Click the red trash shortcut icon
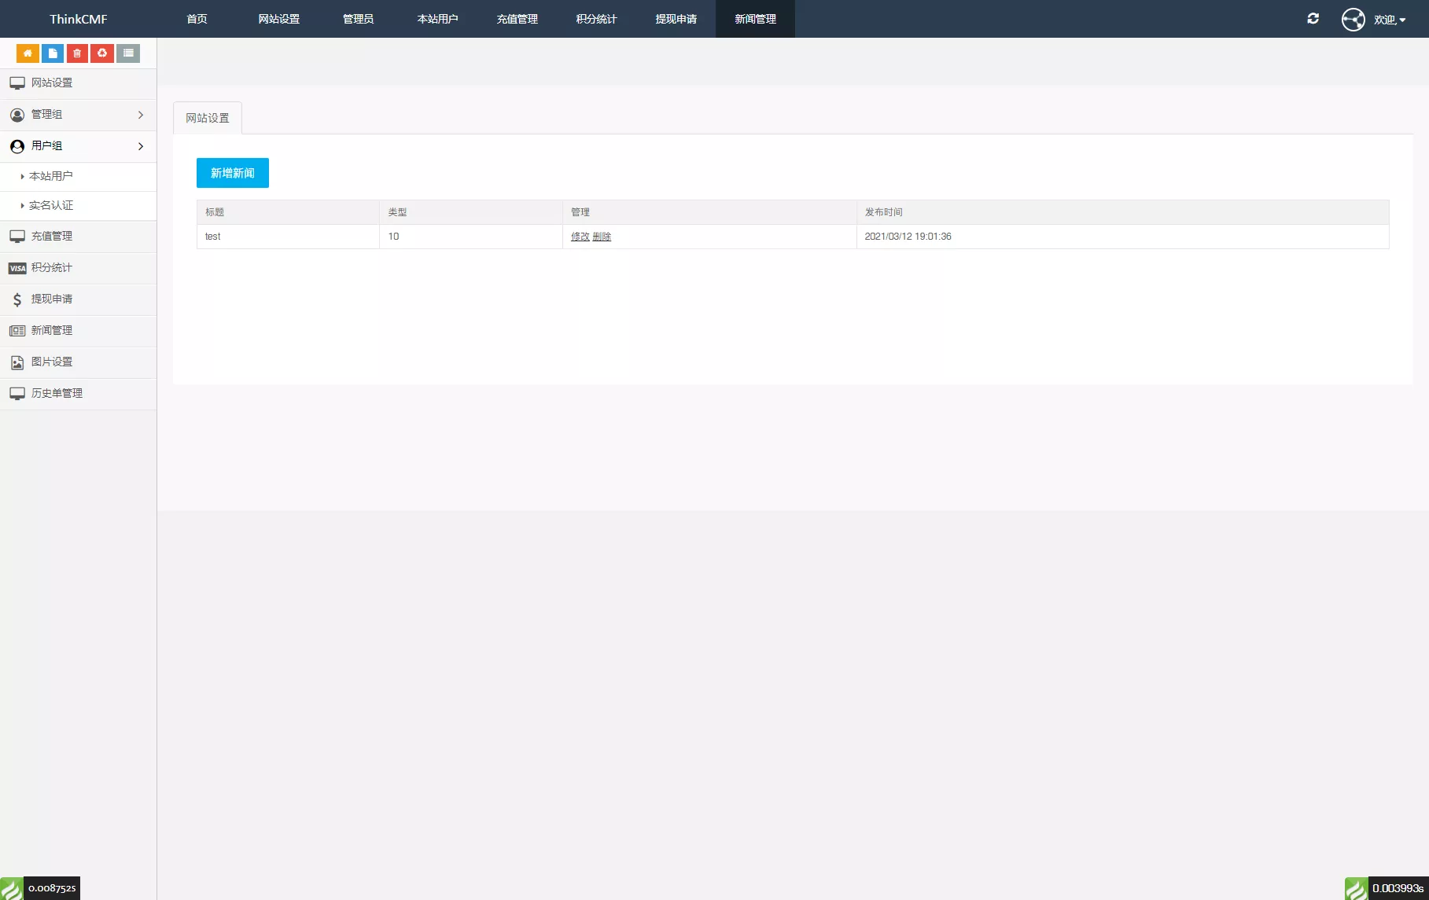The image size is (1429, 900). tap(77, 53)
